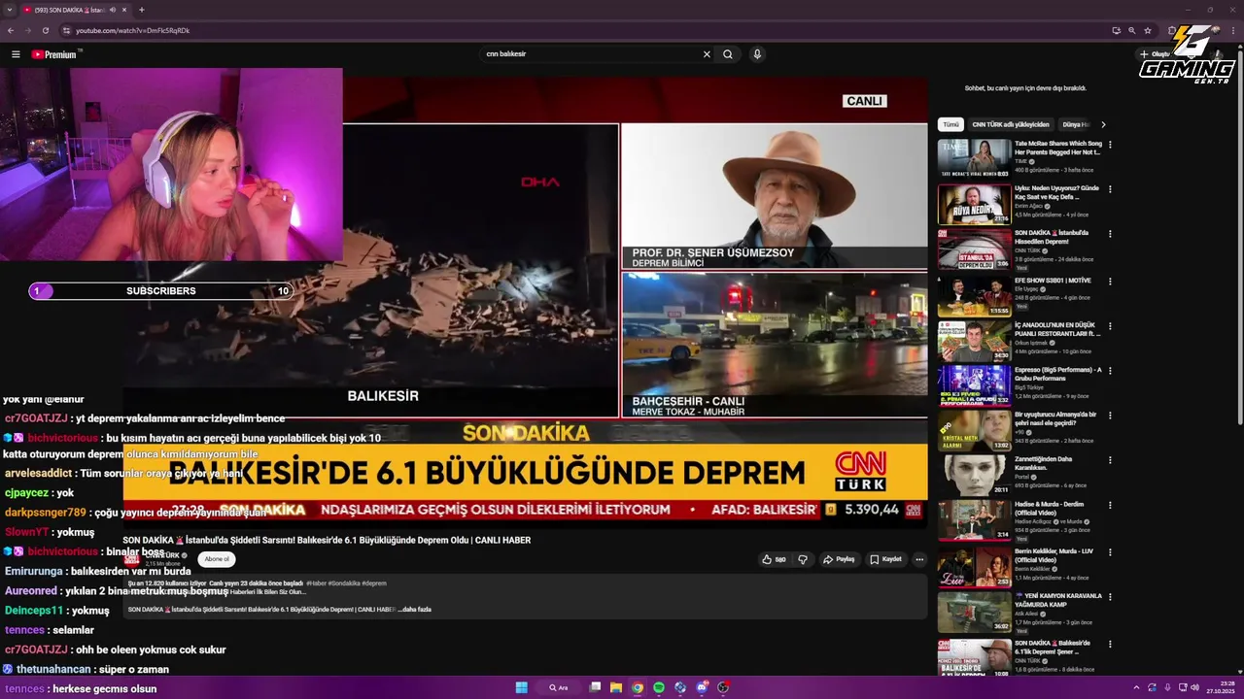Screen dimensions: 1244x699
Task: Select the Dünya Haberleri chip
Action: [x=1075, y=124]
